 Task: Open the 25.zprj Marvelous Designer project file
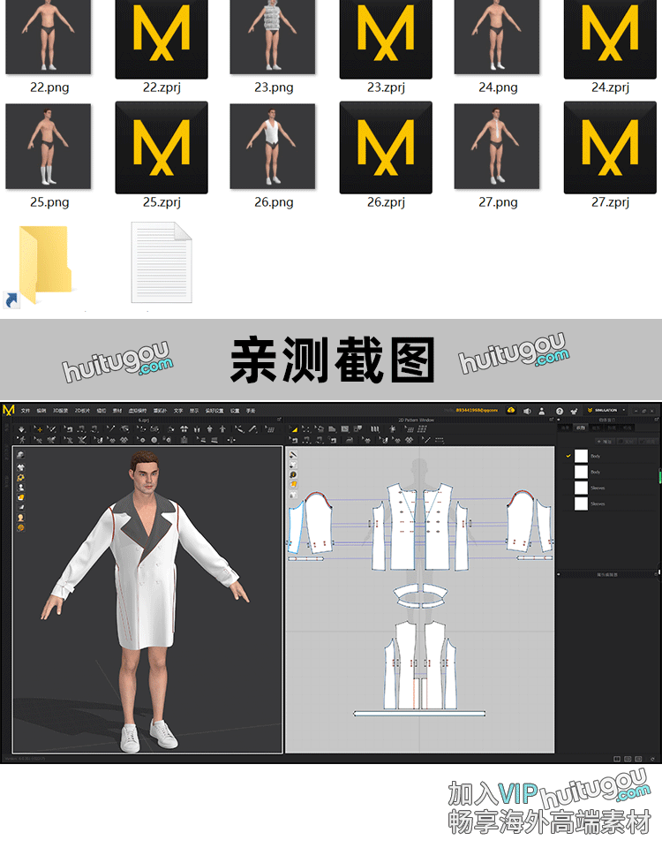click(162, 147)
